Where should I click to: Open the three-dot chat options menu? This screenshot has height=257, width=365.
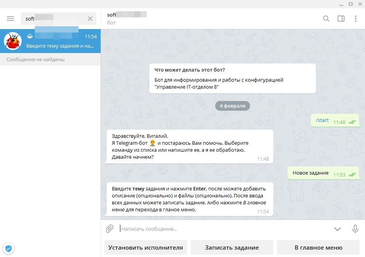pos(356,18)
